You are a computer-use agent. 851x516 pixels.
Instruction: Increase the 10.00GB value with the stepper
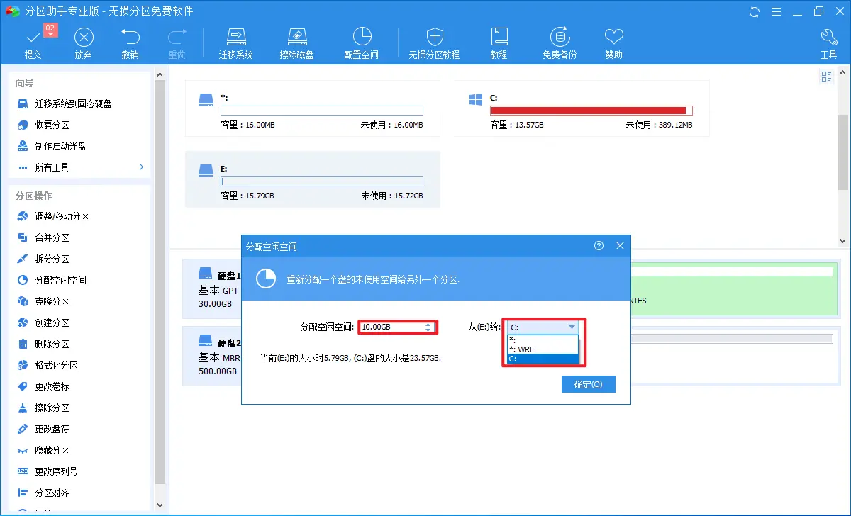[428, 323]
